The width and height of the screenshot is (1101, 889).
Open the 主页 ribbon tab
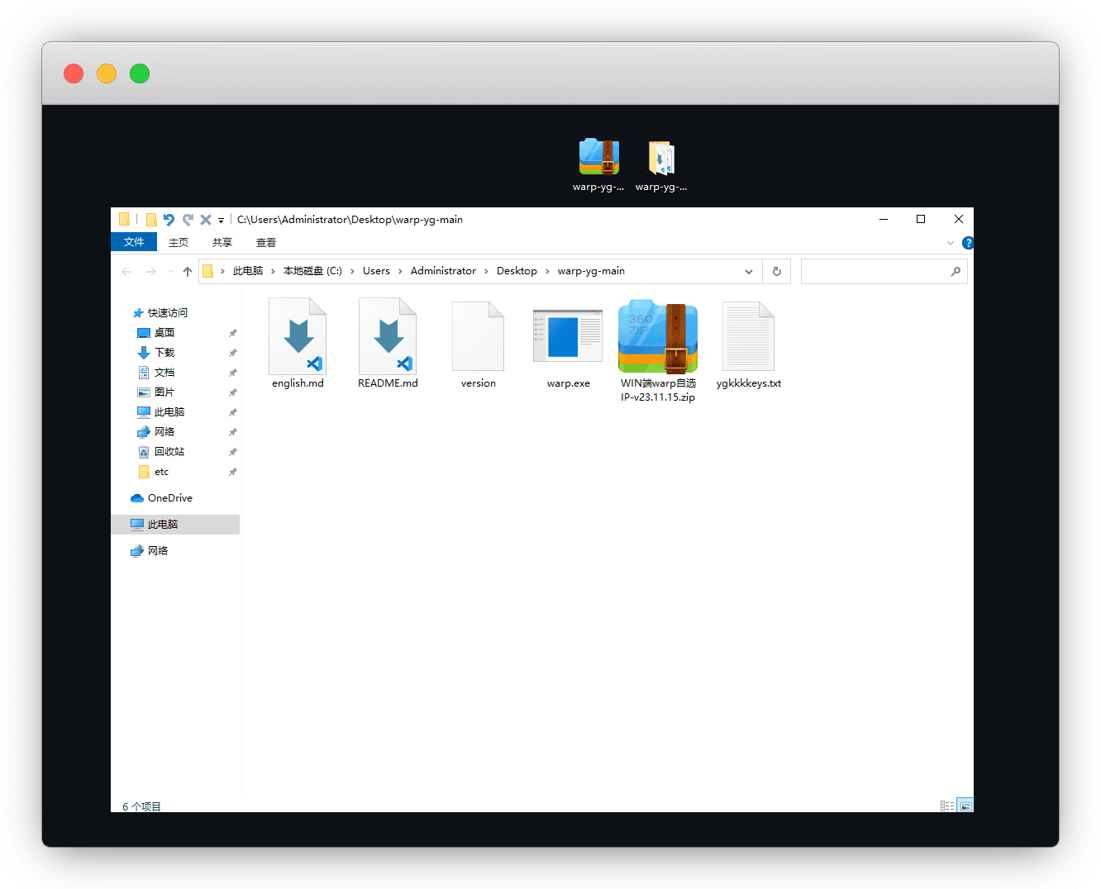point(179,243)
